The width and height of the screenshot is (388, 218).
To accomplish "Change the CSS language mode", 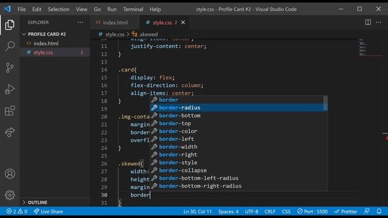I will (286, 211).
